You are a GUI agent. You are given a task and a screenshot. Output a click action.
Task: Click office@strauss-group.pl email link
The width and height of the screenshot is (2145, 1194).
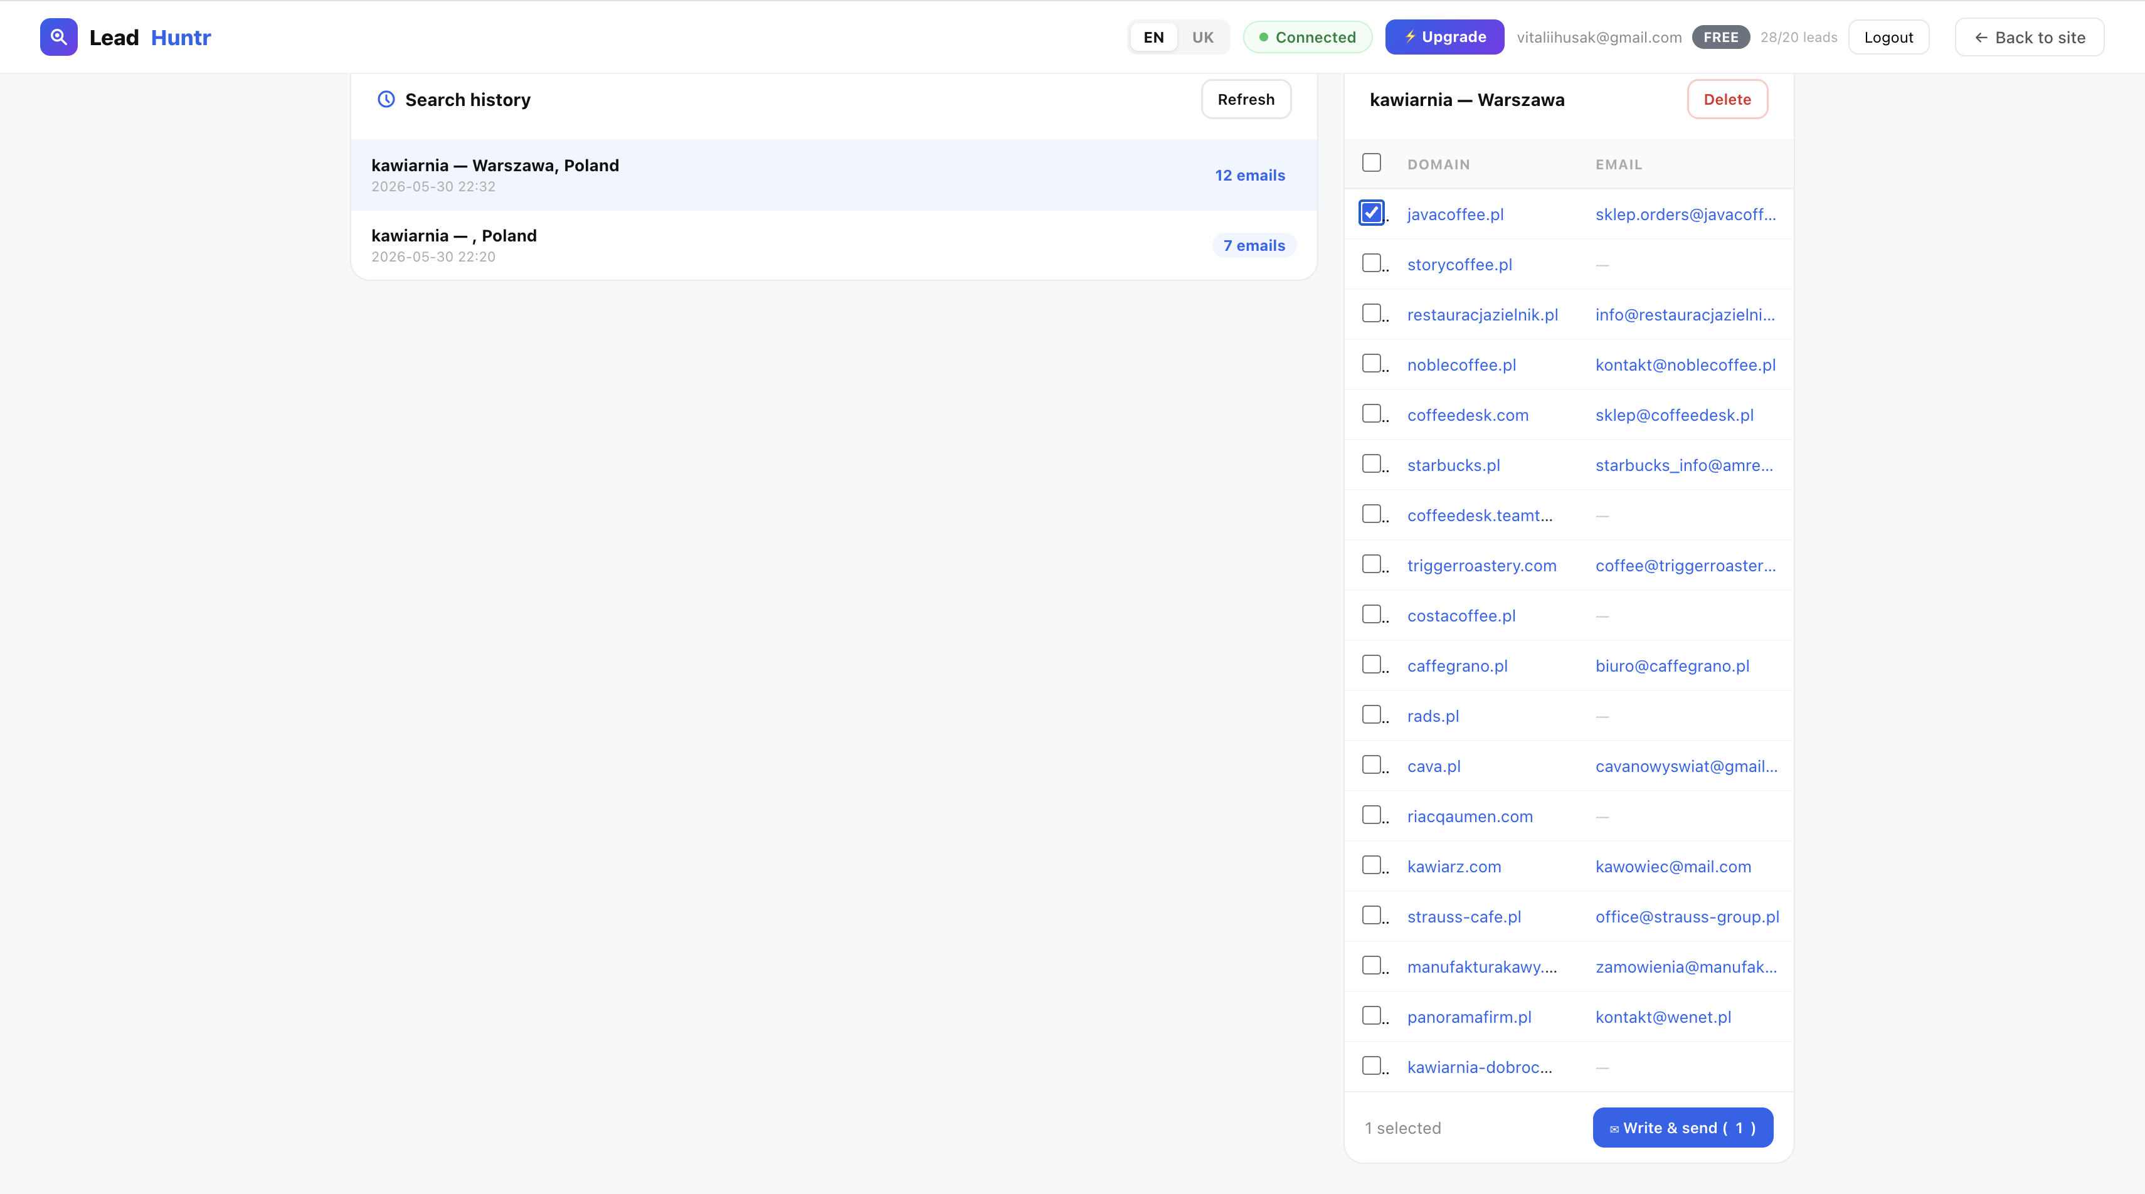pos(1687,917)
